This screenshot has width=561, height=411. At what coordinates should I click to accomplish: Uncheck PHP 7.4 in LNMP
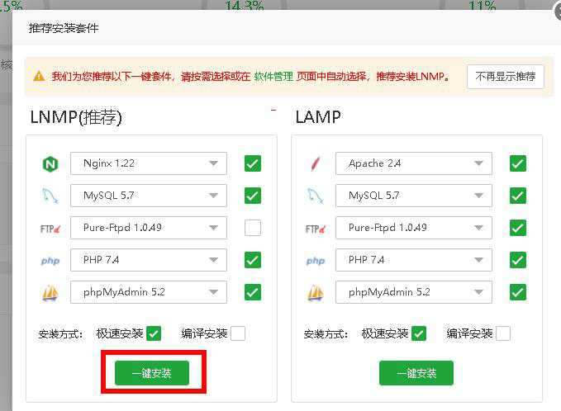[253, 260]
